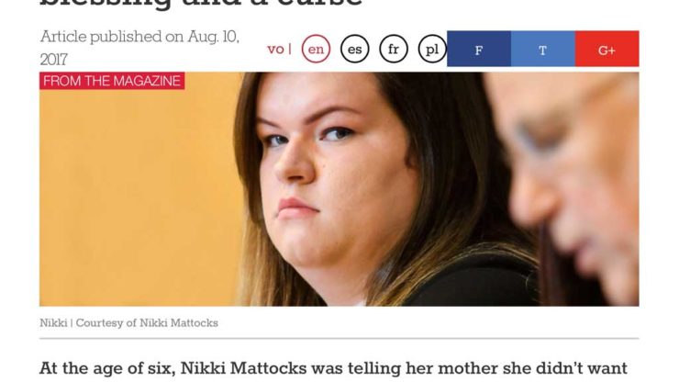679x382 pixels.
Task: Share article via Facebook F button
Action: tap(478, 49)
